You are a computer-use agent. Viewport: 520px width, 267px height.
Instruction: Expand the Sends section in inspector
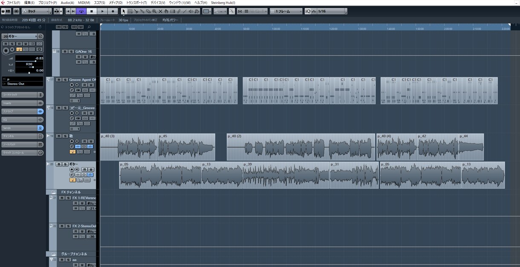click(22, 128)
